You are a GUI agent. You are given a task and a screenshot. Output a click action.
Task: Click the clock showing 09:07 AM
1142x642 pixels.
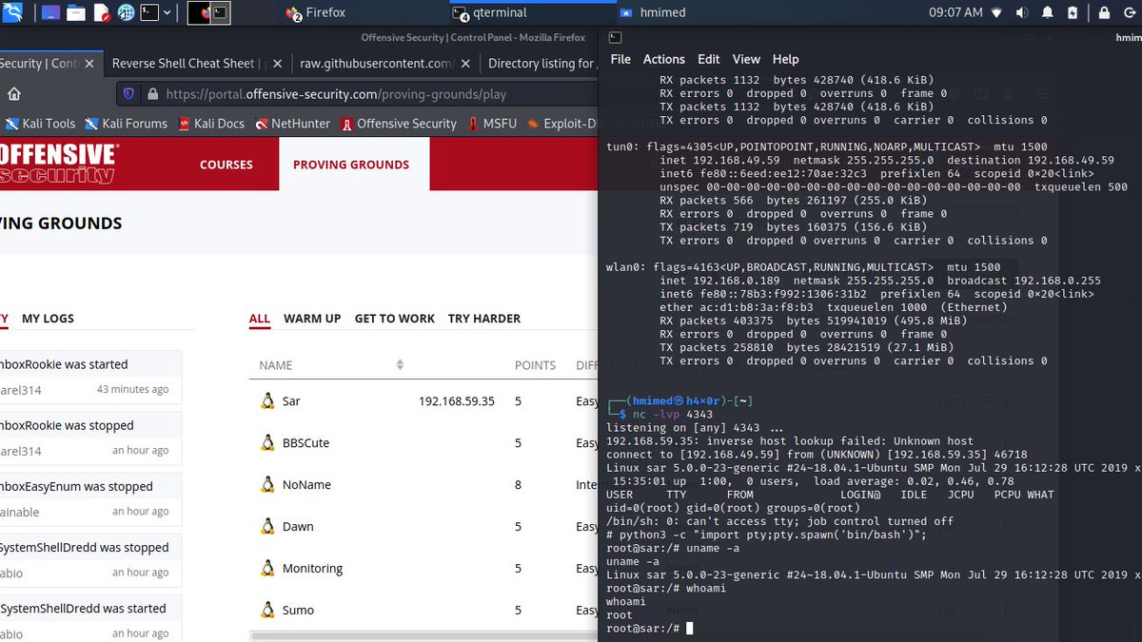point(955,13)
